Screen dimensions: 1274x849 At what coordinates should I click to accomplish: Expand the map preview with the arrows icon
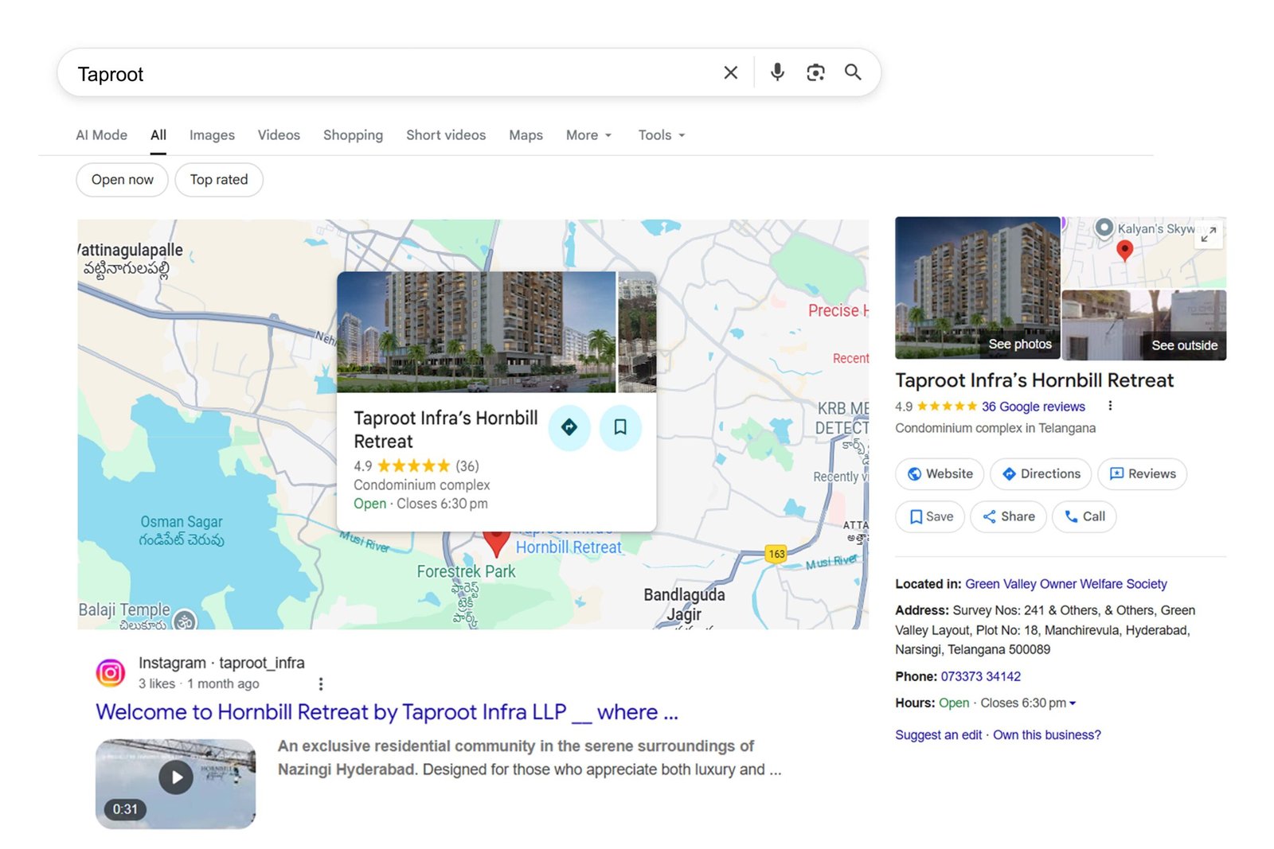pos(1209,235)
